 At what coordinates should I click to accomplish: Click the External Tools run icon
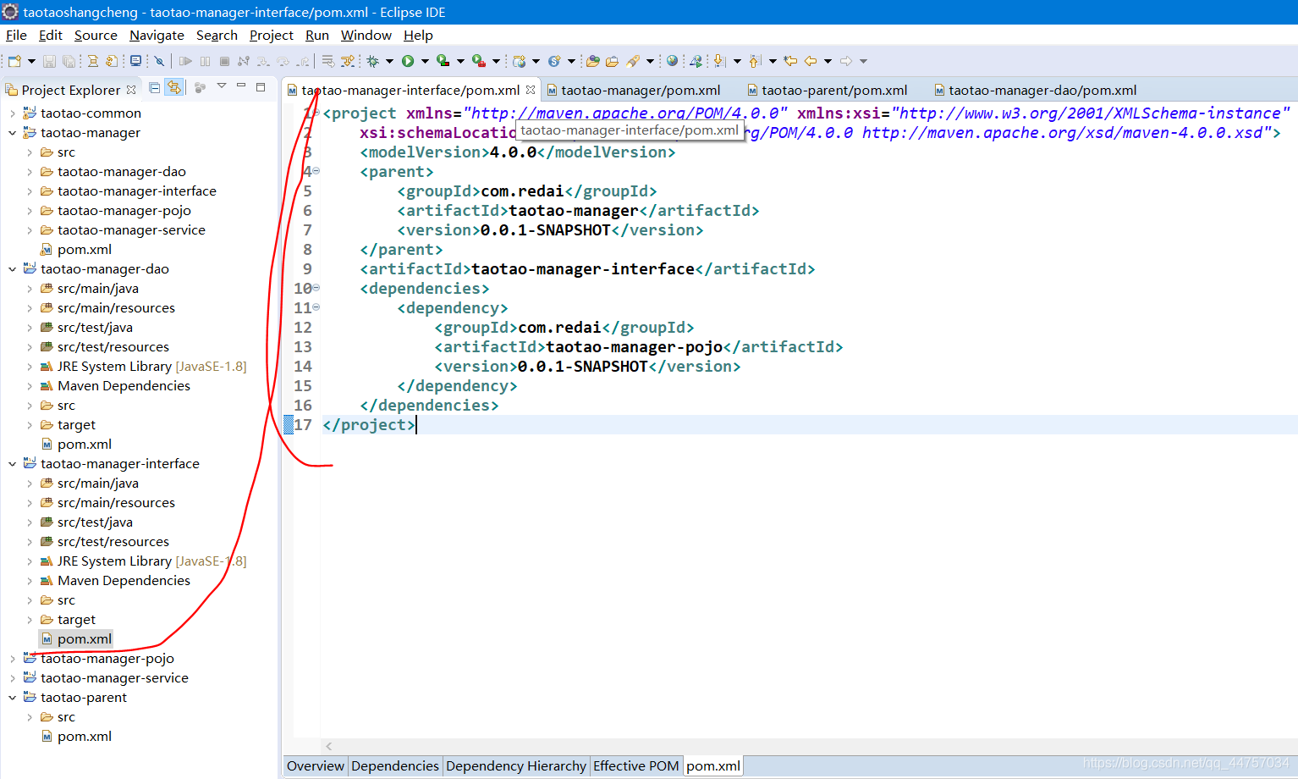point(479,61)
